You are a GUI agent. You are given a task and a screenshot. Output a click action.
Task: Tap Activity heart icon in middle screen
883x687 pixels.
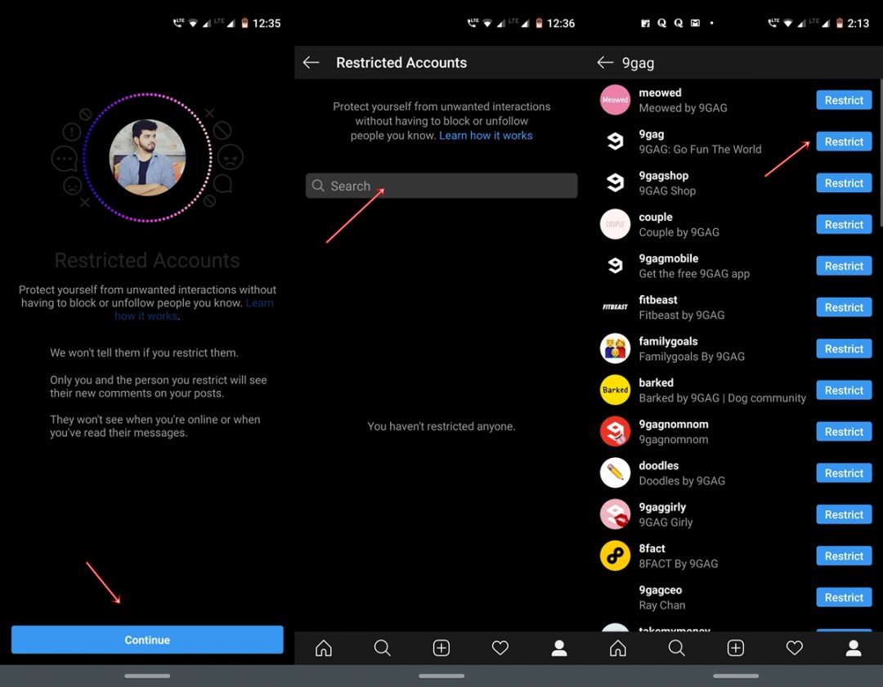500,648
